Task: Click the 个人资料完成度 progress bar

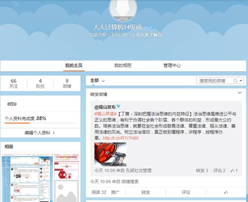Action: coord(40,123)
